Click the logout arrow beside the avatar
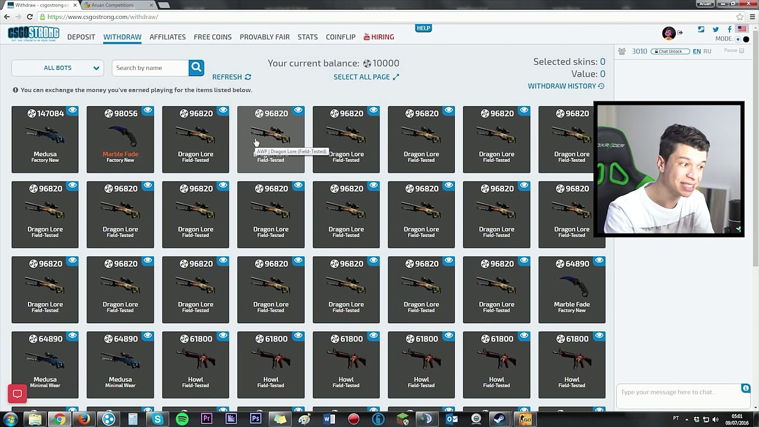This screenshot has width=759, height=427. (x=680, y=33)
